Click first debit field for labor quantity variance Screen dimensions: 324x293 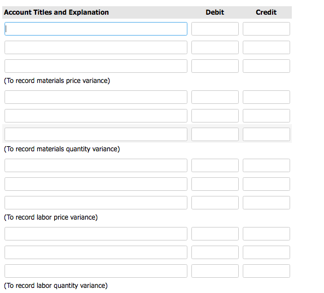click(x=215, y=234)
